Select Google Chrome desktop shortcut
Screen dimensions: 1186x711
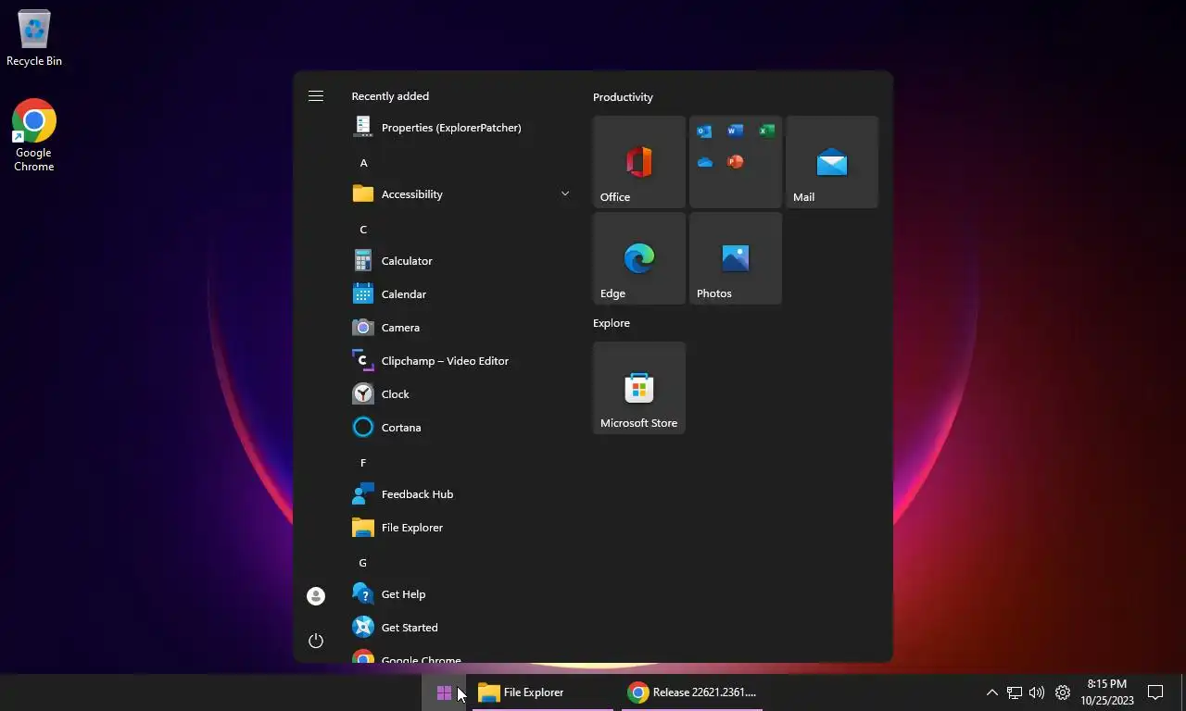(x=34, y=135)
